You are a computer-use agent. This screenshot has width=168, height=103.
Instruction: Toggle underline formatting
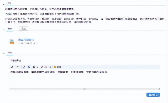42,67
